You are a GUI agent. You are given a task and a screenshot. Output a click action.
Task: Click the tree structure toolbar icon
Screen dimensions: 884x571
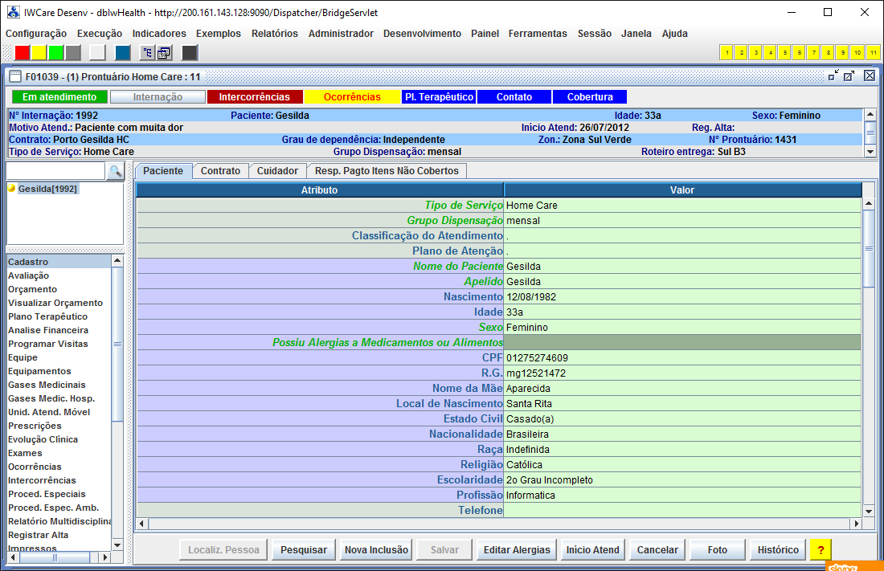click(147, 53)
